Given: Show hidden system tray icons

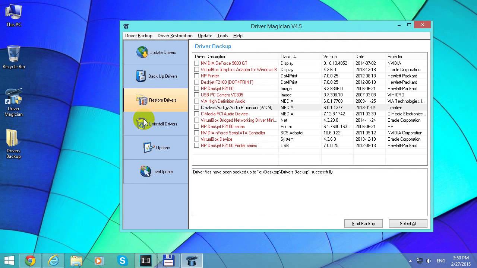Looking at the screenshot, I should point(410,261).
